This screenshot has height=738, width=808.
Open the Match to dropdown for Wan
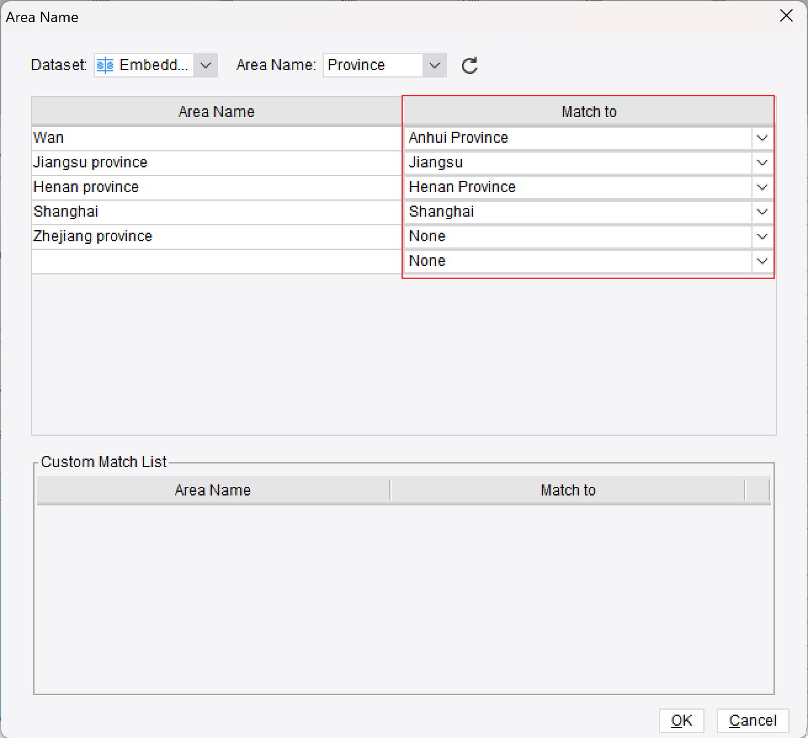pos(762,138)
